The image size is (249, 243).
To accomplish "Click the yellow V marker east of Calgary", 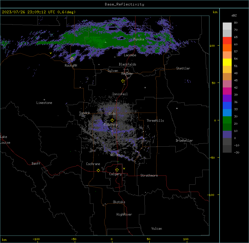I will coord(124,169).
